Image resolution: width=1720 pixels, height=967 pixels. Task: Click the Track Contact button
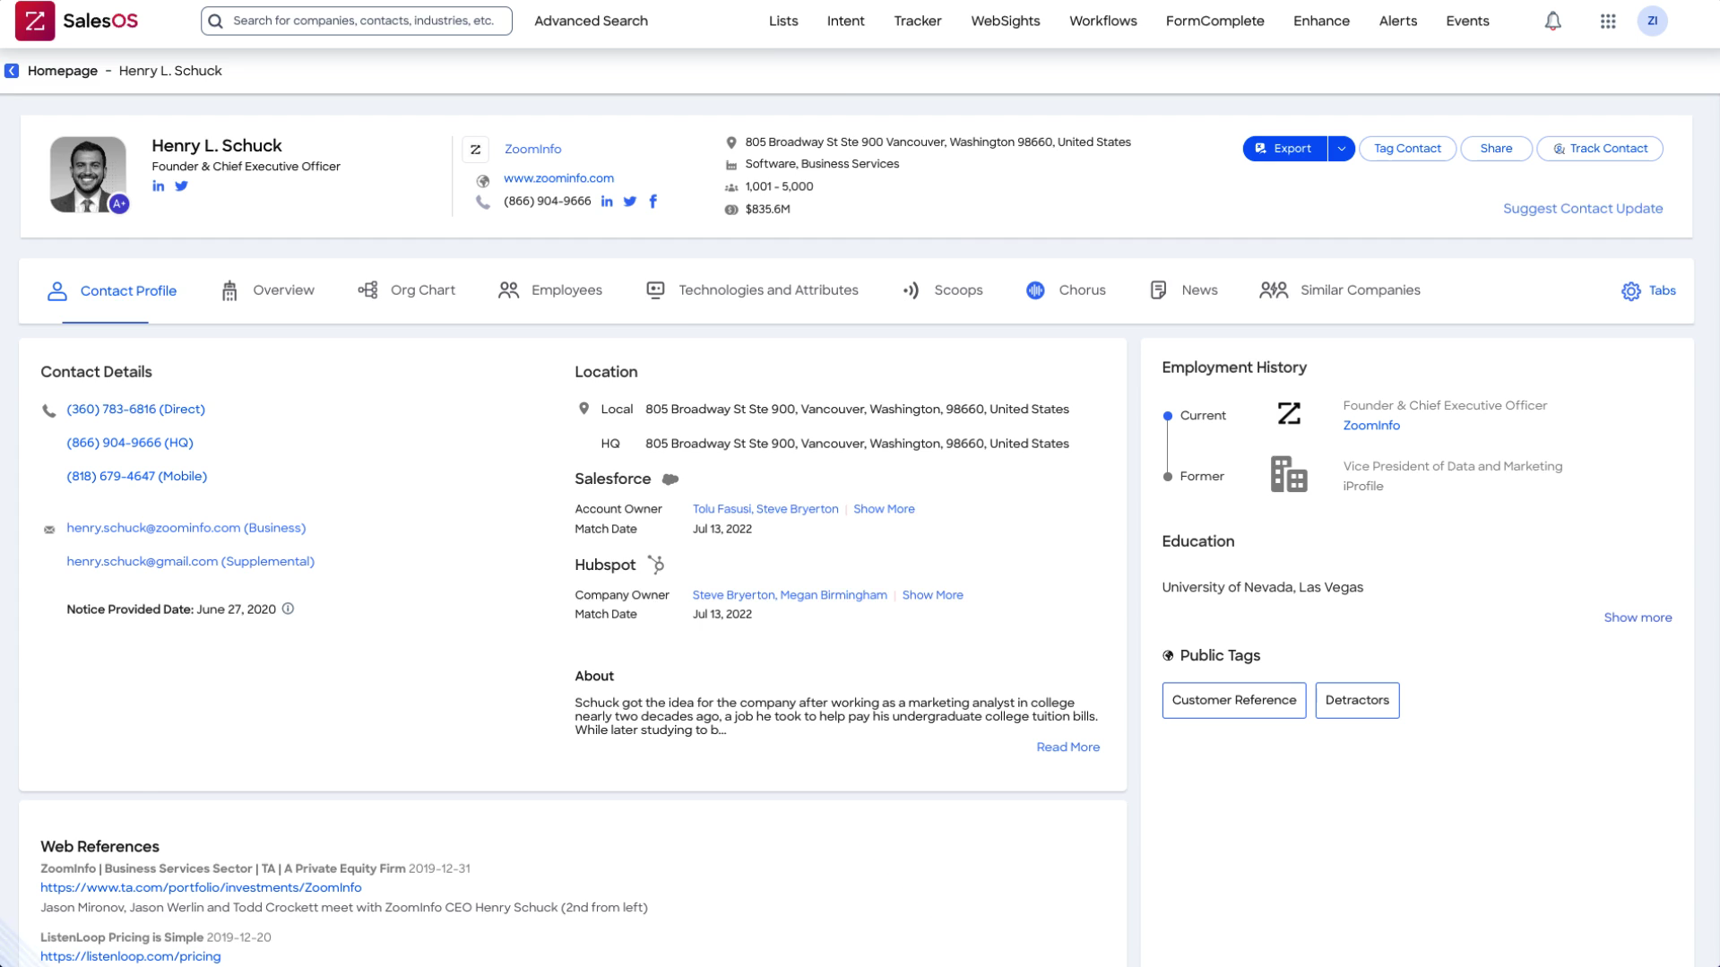(x=1599, y=149)
